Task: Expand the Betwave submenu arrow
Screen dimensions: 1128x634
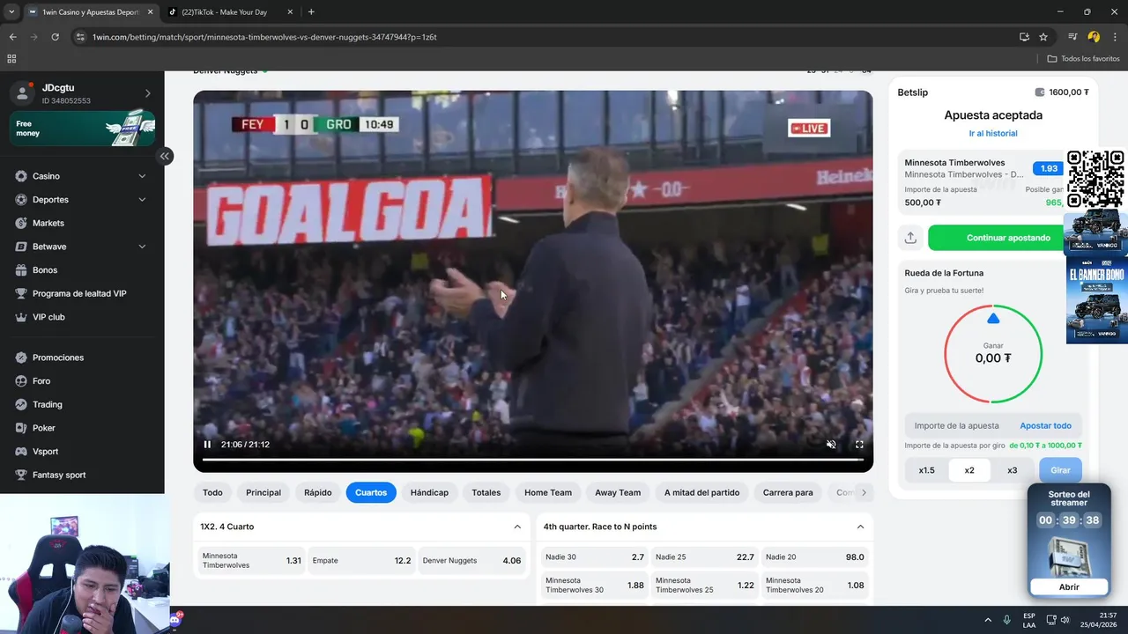Action: pos(142,247)
